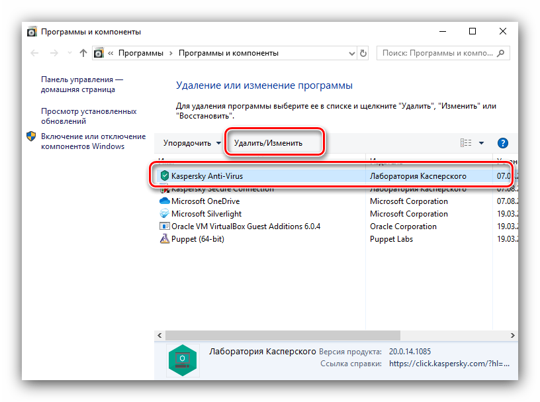Refresh the programs list
540x402 pixels.
coord(363,54)
